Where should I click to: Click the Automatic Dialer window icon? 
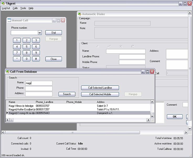[x=80, y=14]
